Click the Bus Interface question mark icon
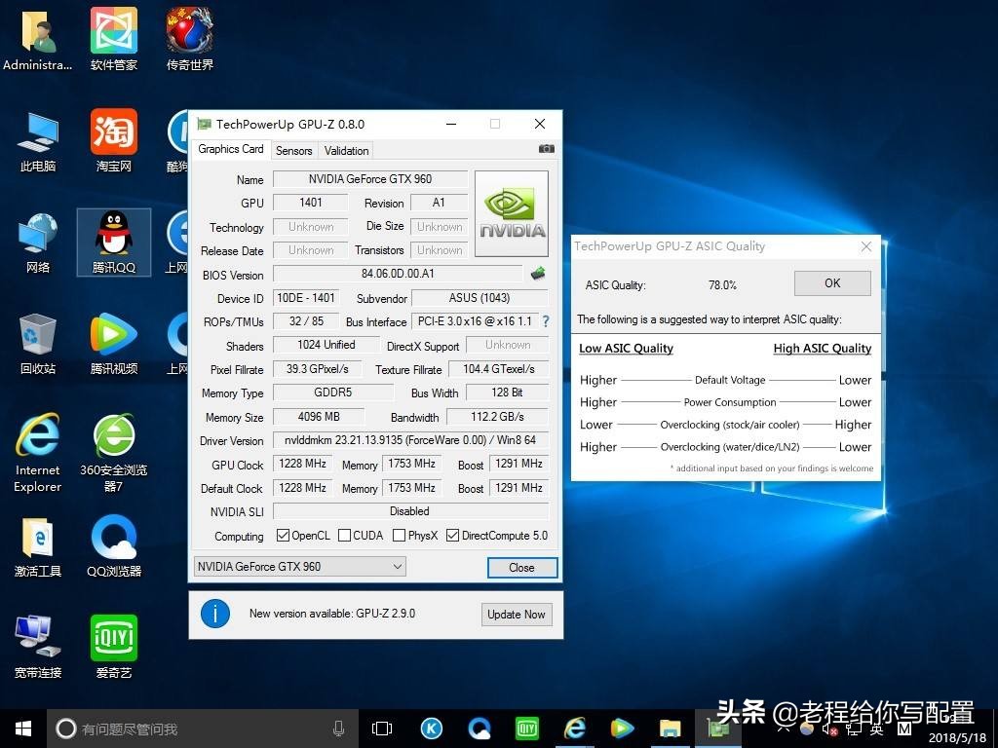The image size is (998, 748). pos(546,321)
